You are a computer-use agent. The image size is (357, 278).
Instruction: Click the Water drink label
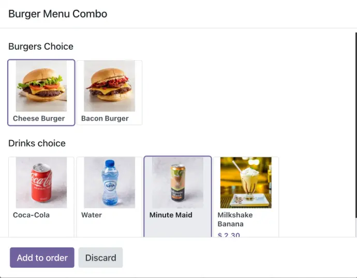click(x=92, y=215)
